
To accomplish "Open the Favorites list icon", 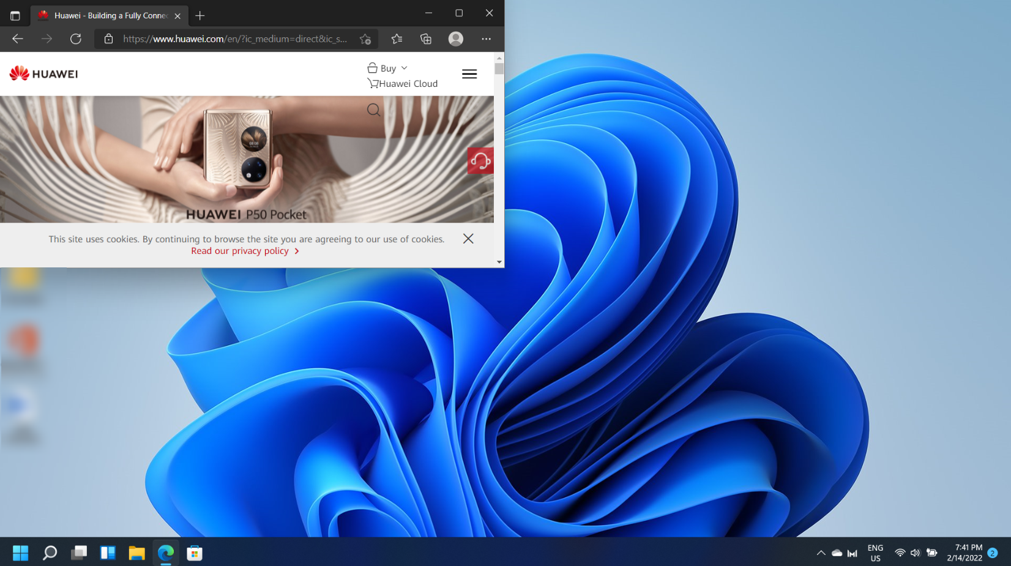I will click(397, 39).
